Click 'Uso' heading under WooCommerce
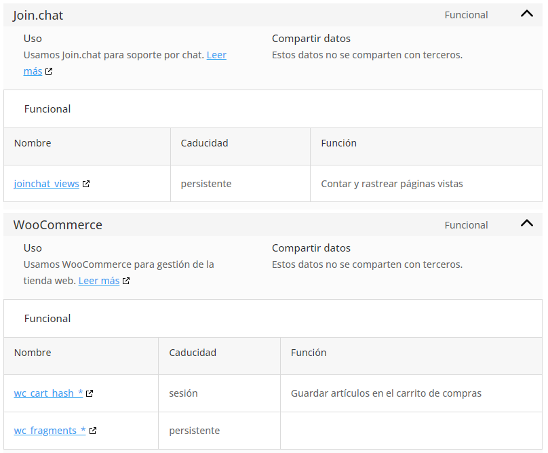548x453 pixels. [33, 248]
